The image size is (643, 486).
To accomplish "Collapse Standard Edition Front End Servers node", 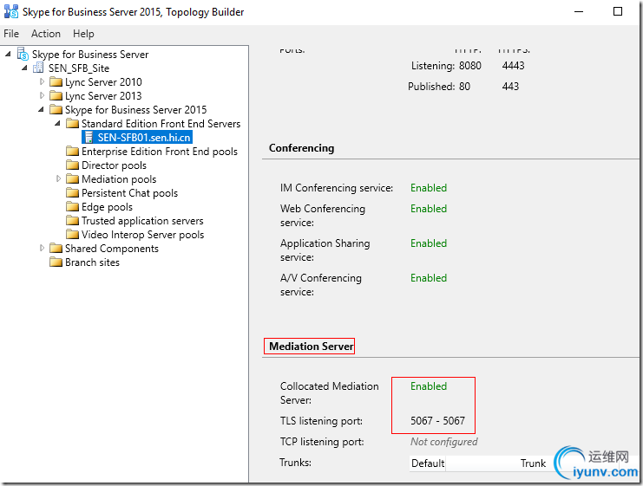I will point(57,123).
